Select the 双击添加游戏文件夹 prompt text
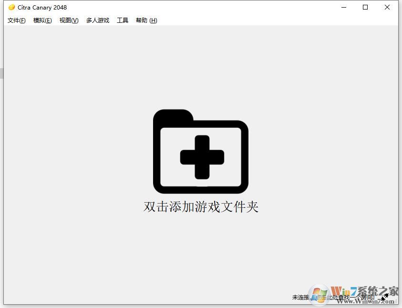This screenshot has height=308, width=402. [200, 207]
